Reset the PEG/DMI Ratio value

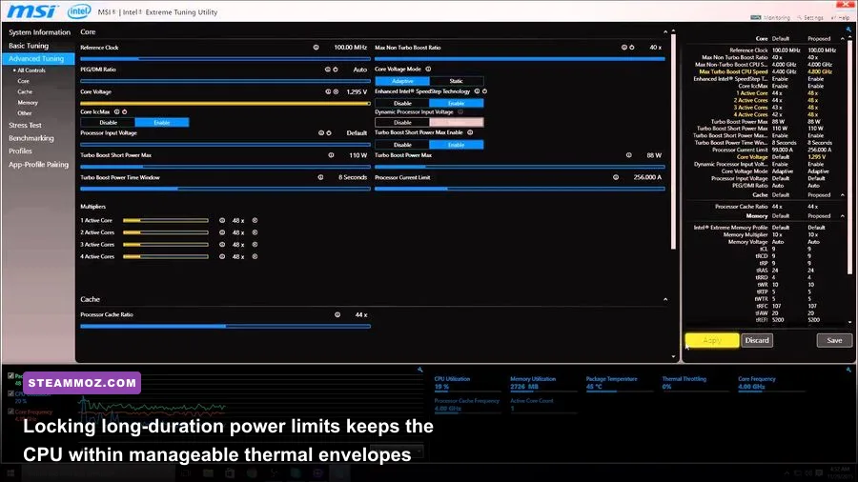(x=336, y=70)
